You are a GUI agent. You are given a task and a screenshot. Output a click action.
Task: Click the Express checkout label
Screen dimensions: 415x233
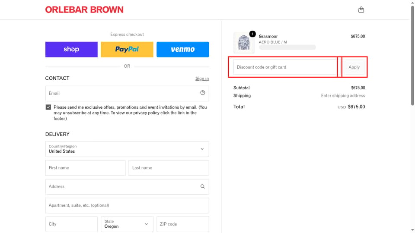coord(127,35)
